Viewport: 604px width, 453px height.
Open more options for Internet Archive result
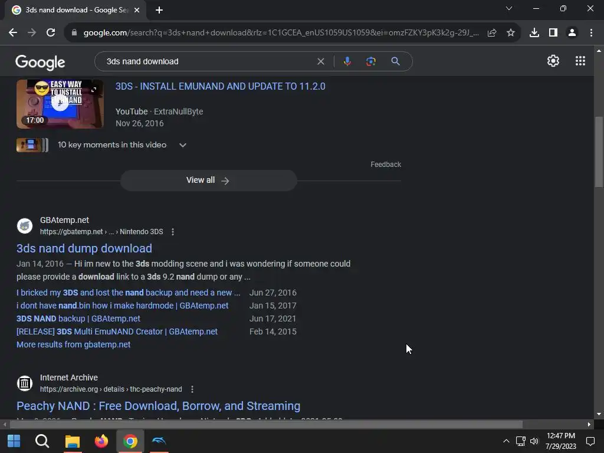(x=192, y=389)
